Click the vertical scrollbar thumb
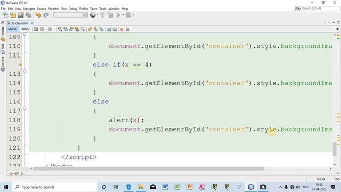The image size is (341, 192). tap(335, 149)
